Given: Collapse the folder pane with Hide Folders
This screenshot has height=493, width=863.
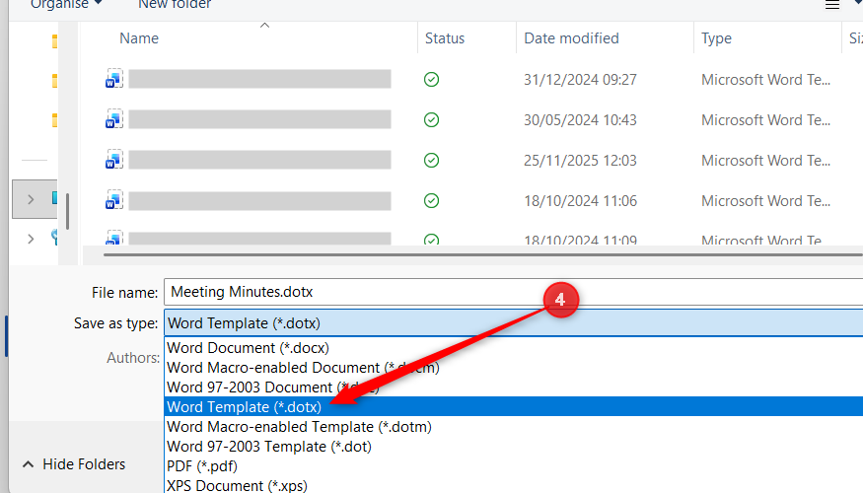Looking at the screenshot, I should (x=74, y=464).
